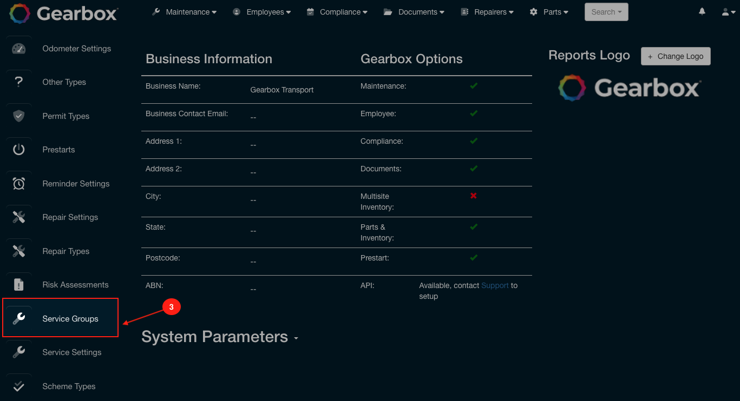Click the Odometer Settings gauge icon

(x=18, y=49)
